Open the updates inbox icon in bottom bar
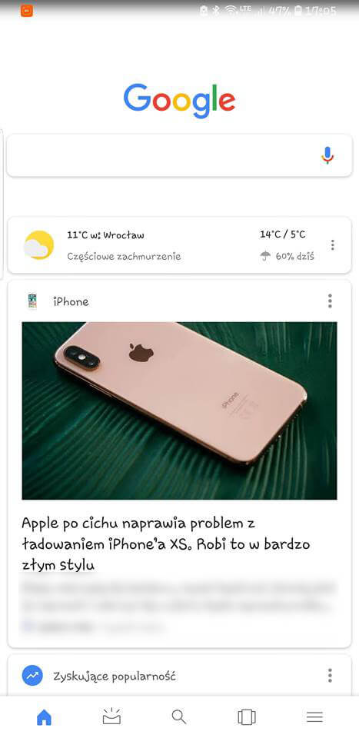Image resolution: width=359 pixels, height=738 pixels. pos(111,716)
